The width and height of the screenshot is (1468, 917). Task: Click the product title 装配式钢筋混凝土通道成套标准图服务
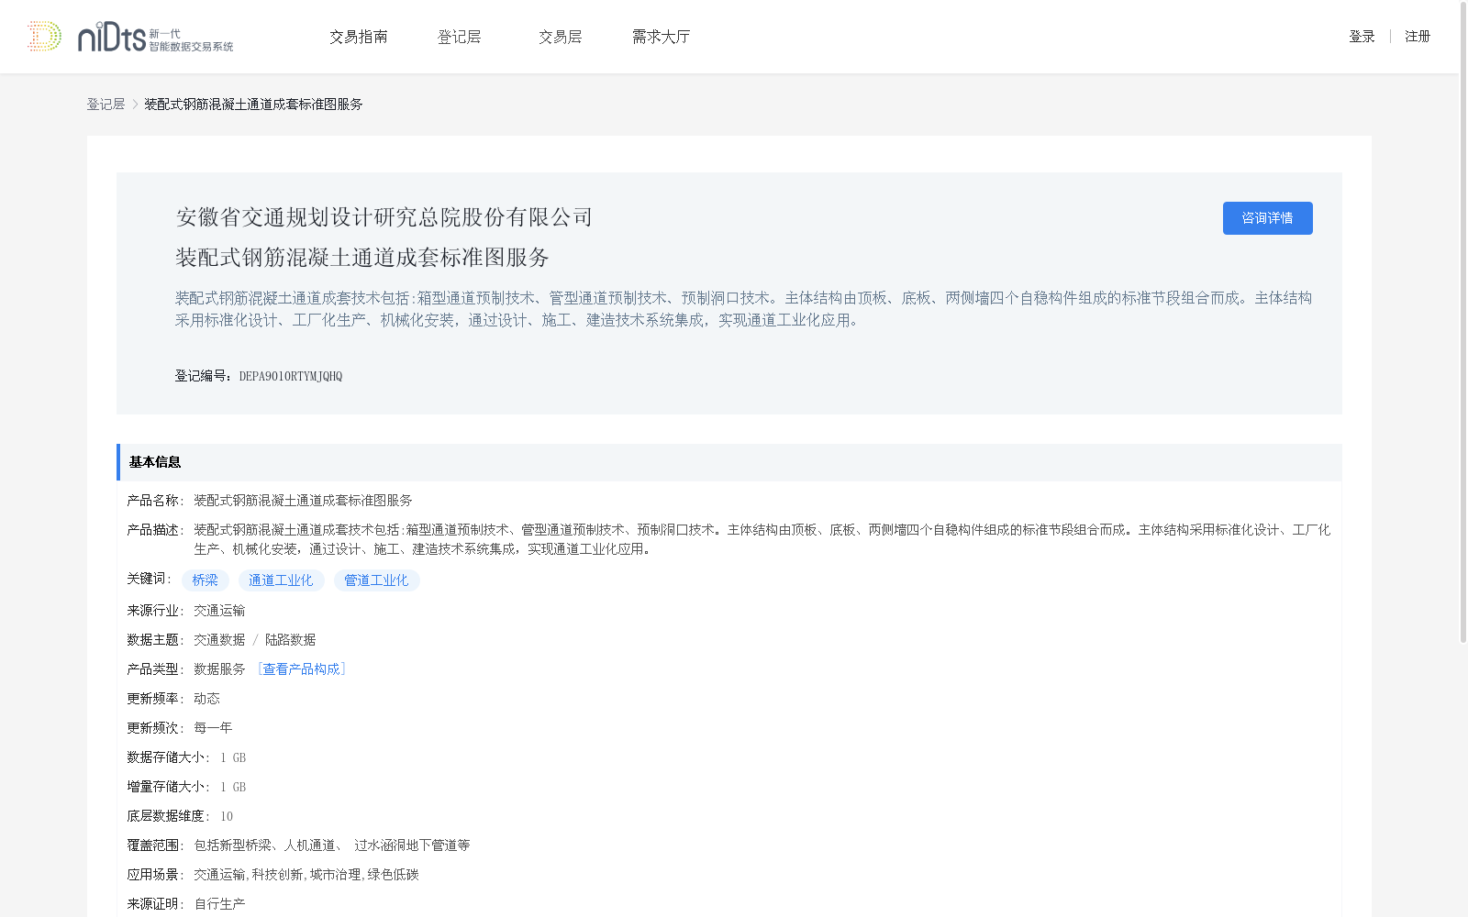(x=362, y=259)
